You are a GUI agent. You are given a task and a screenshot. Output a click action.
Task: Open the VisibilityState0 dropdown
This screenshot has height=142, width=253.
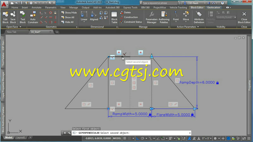click(x=226, y=17)
